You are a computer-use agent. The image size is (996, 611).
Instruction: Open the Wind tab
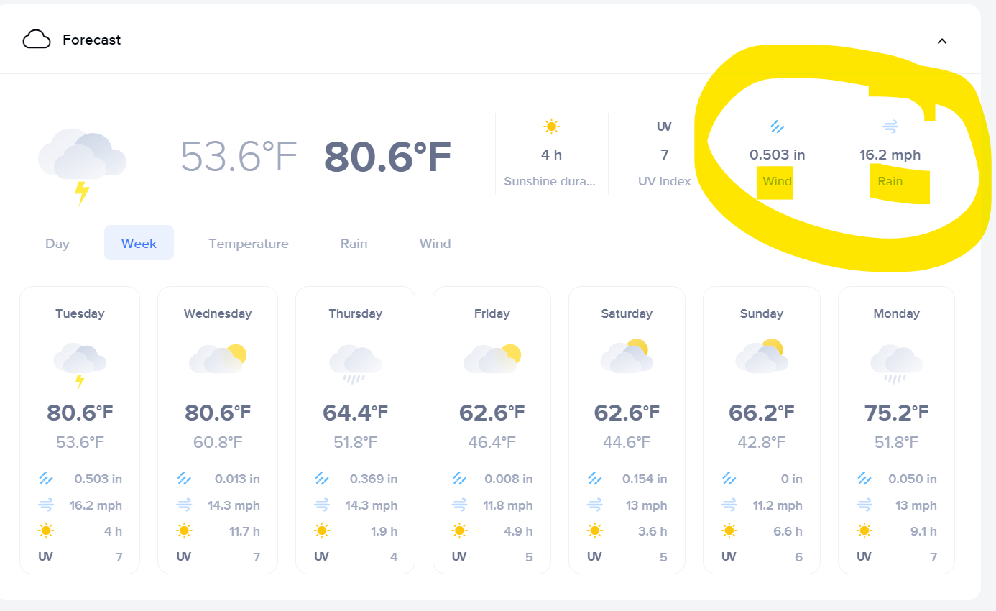coord(435,243)
